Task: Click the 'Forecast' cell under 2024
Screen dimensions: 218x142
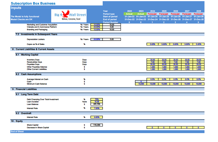Action: pos(152,14)
